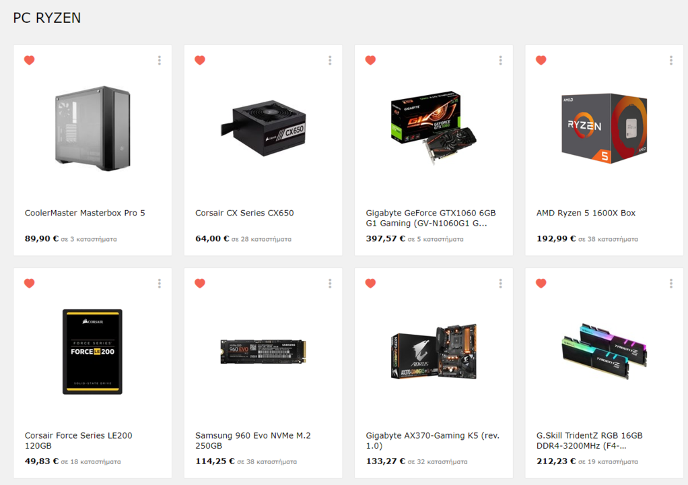This screenshot has width=688, height=485.
Task: Open three-dot menu on G.Skill TridentZ
Action: (x=671, y=284)
